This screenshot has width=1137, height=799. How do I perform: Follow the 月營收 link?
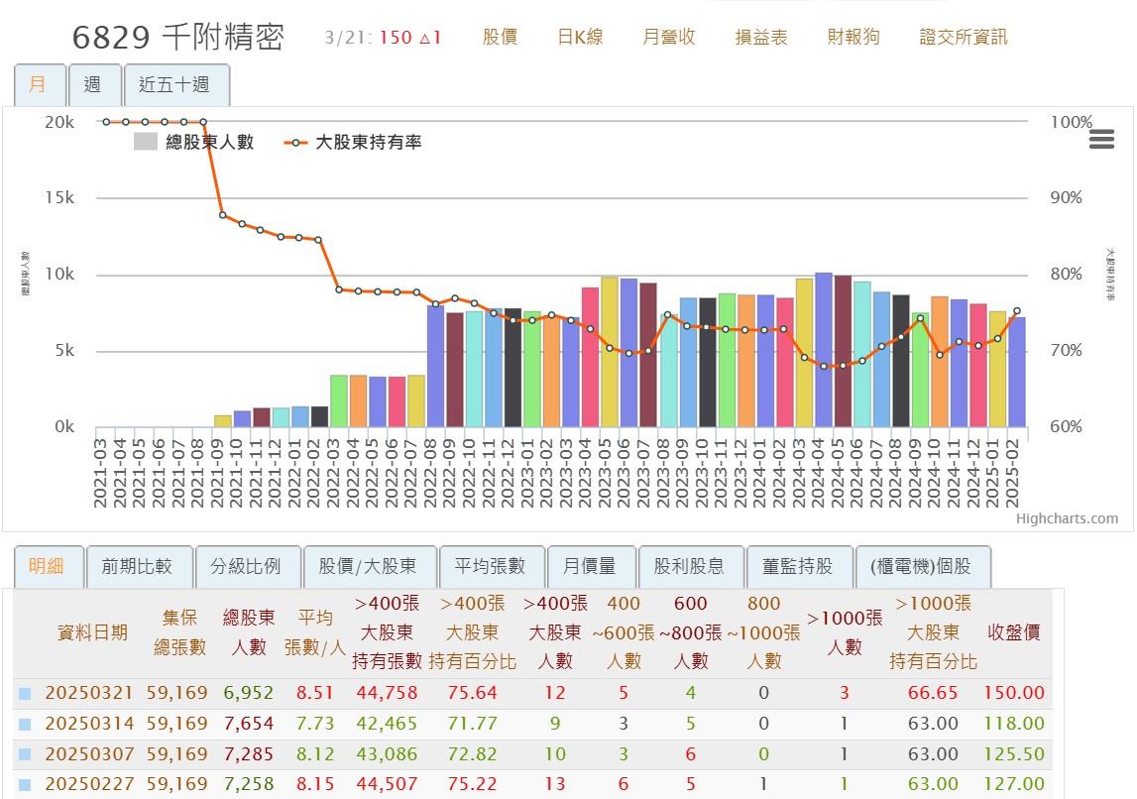pos(669,37)
